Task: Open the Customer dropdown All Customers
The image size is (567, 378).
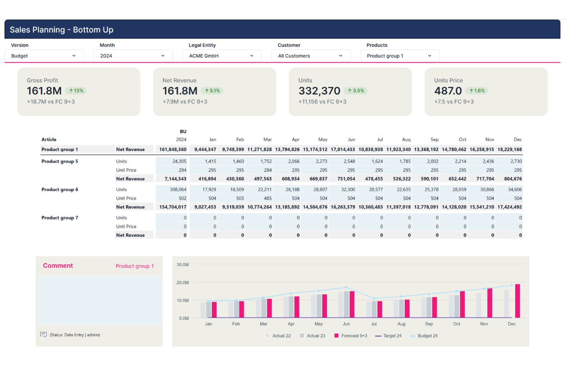Action: [311, 56]
